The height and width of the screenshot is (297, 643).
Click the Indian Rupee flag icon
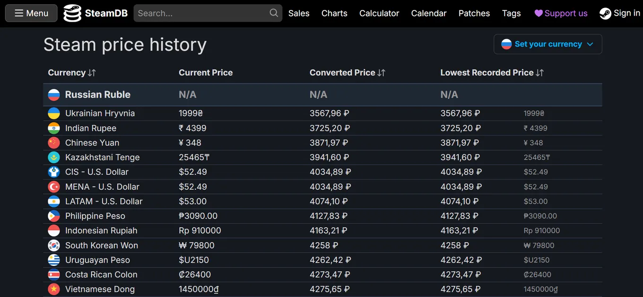(54, 128)
